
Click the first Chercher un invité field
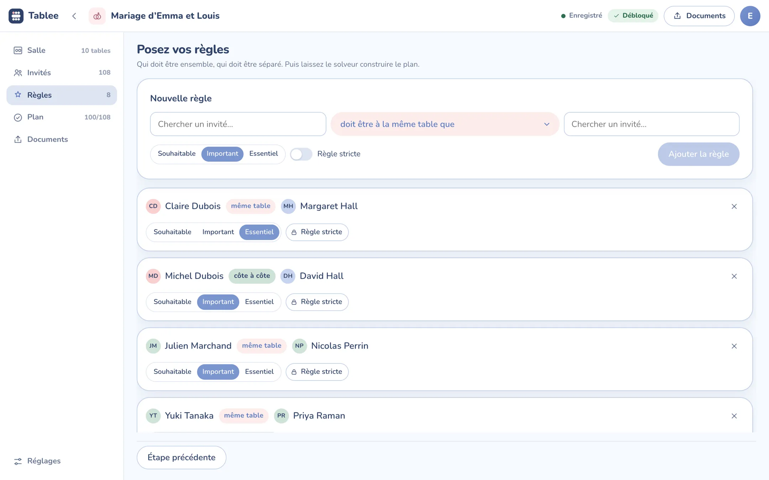coord(238,124)
